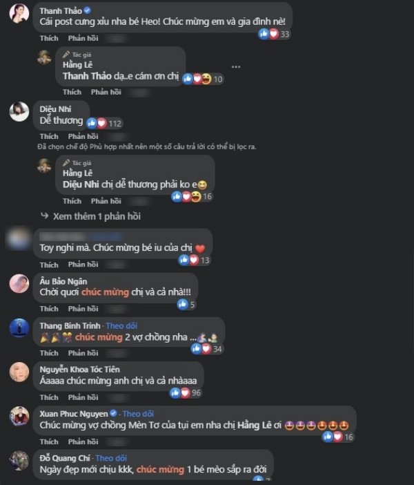Follow Đỗ Quang Chí via Theo dõi

click(x=111, y=458)
